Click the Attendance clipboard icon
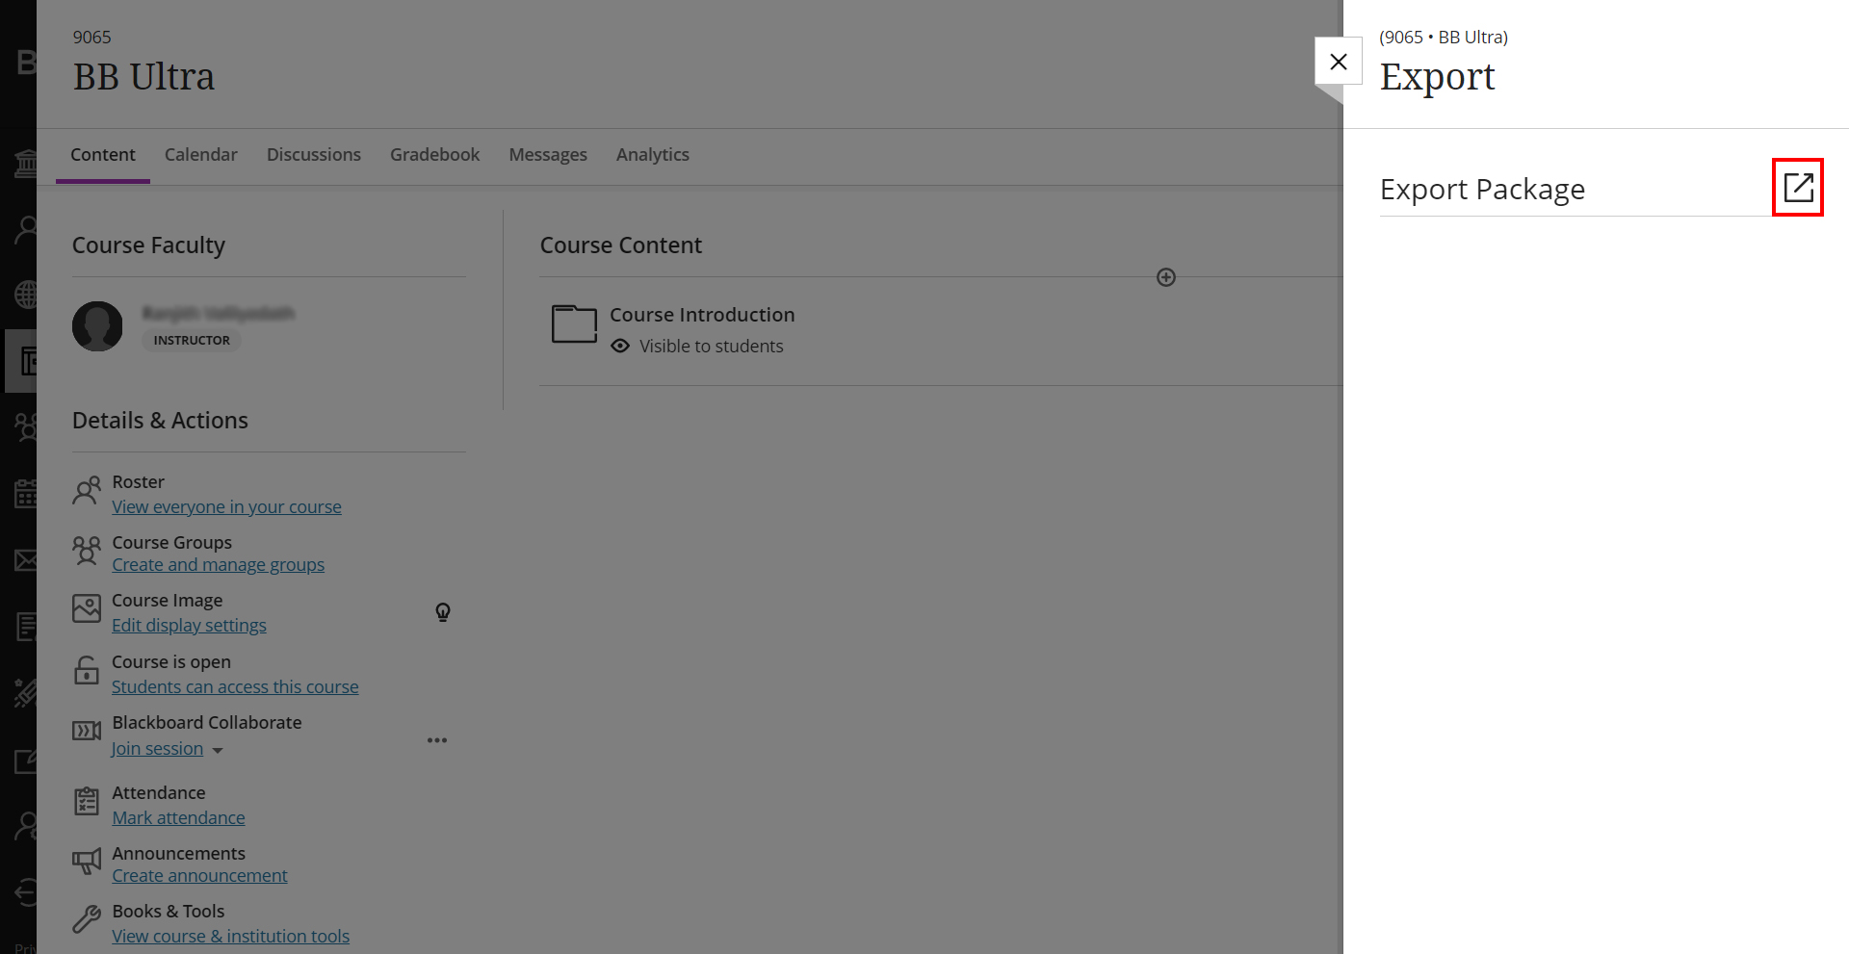Screen dimensions: 1849x954 [87, 801]
